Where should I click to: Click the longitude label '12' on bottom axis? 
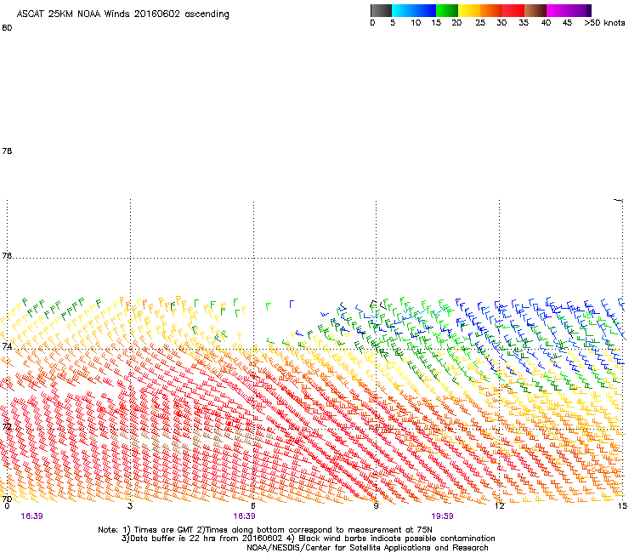(500, 506)
